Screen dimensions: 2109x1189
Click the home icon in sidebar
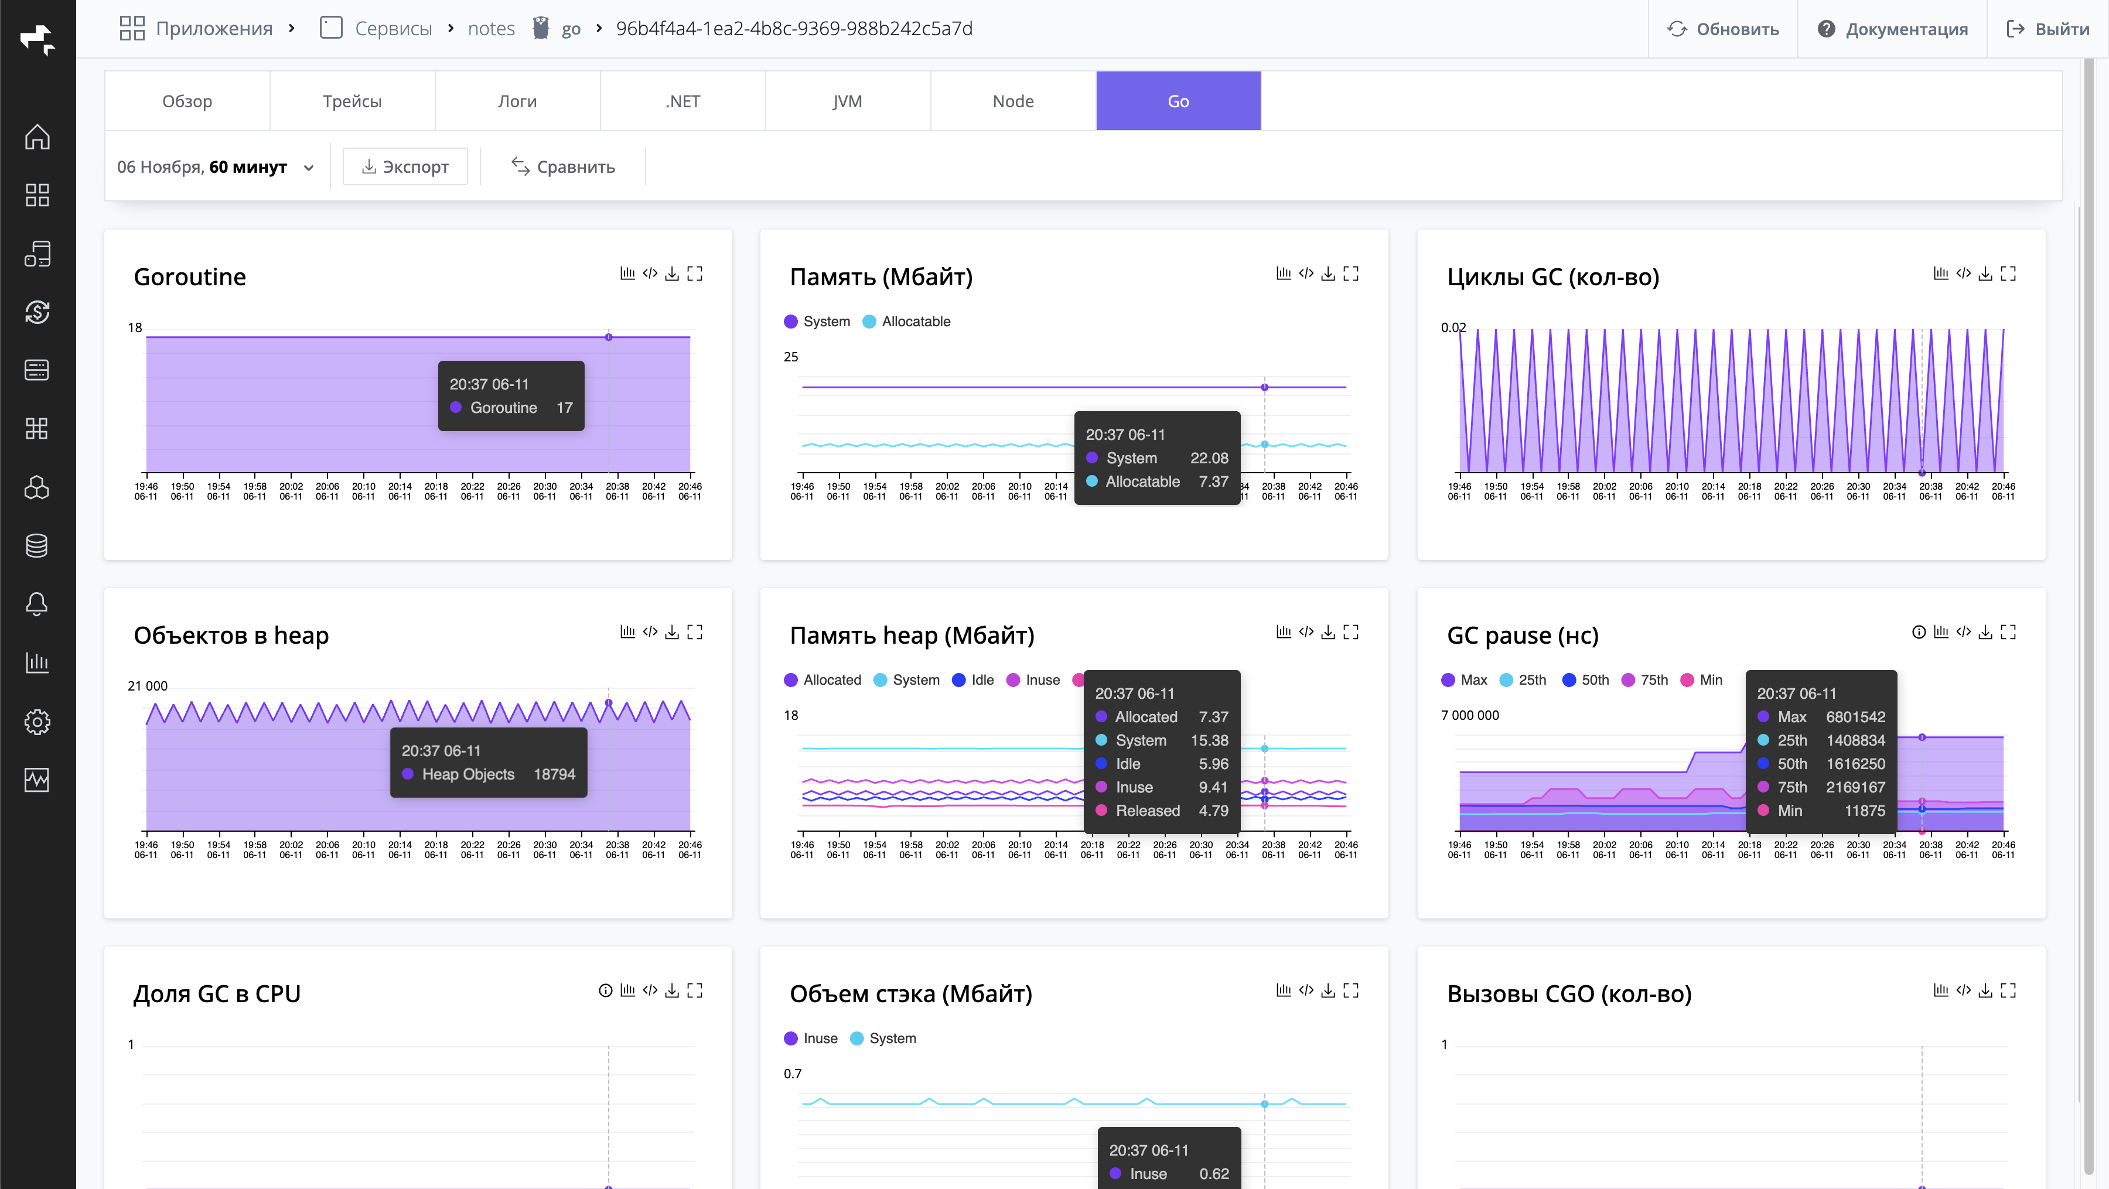tap(37, 136)
